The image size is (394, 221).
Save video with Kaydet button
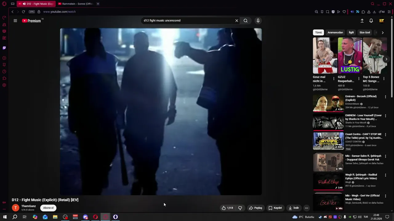(275, 208)
